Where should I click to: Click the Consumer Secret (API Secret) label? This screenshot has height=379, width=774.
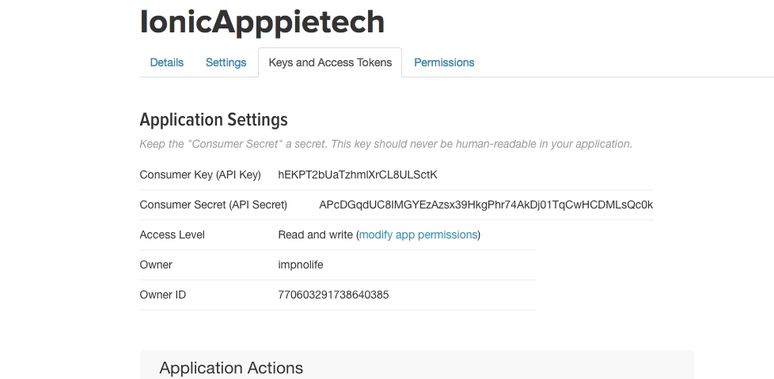coord(213,205)
